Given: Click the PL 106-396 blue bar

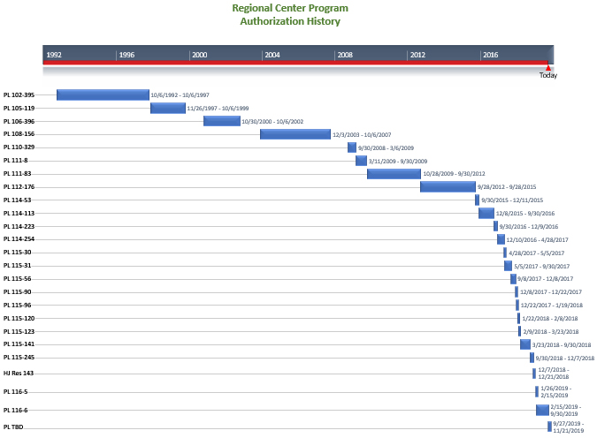Looking at the screenshot, I should point(222,121).
